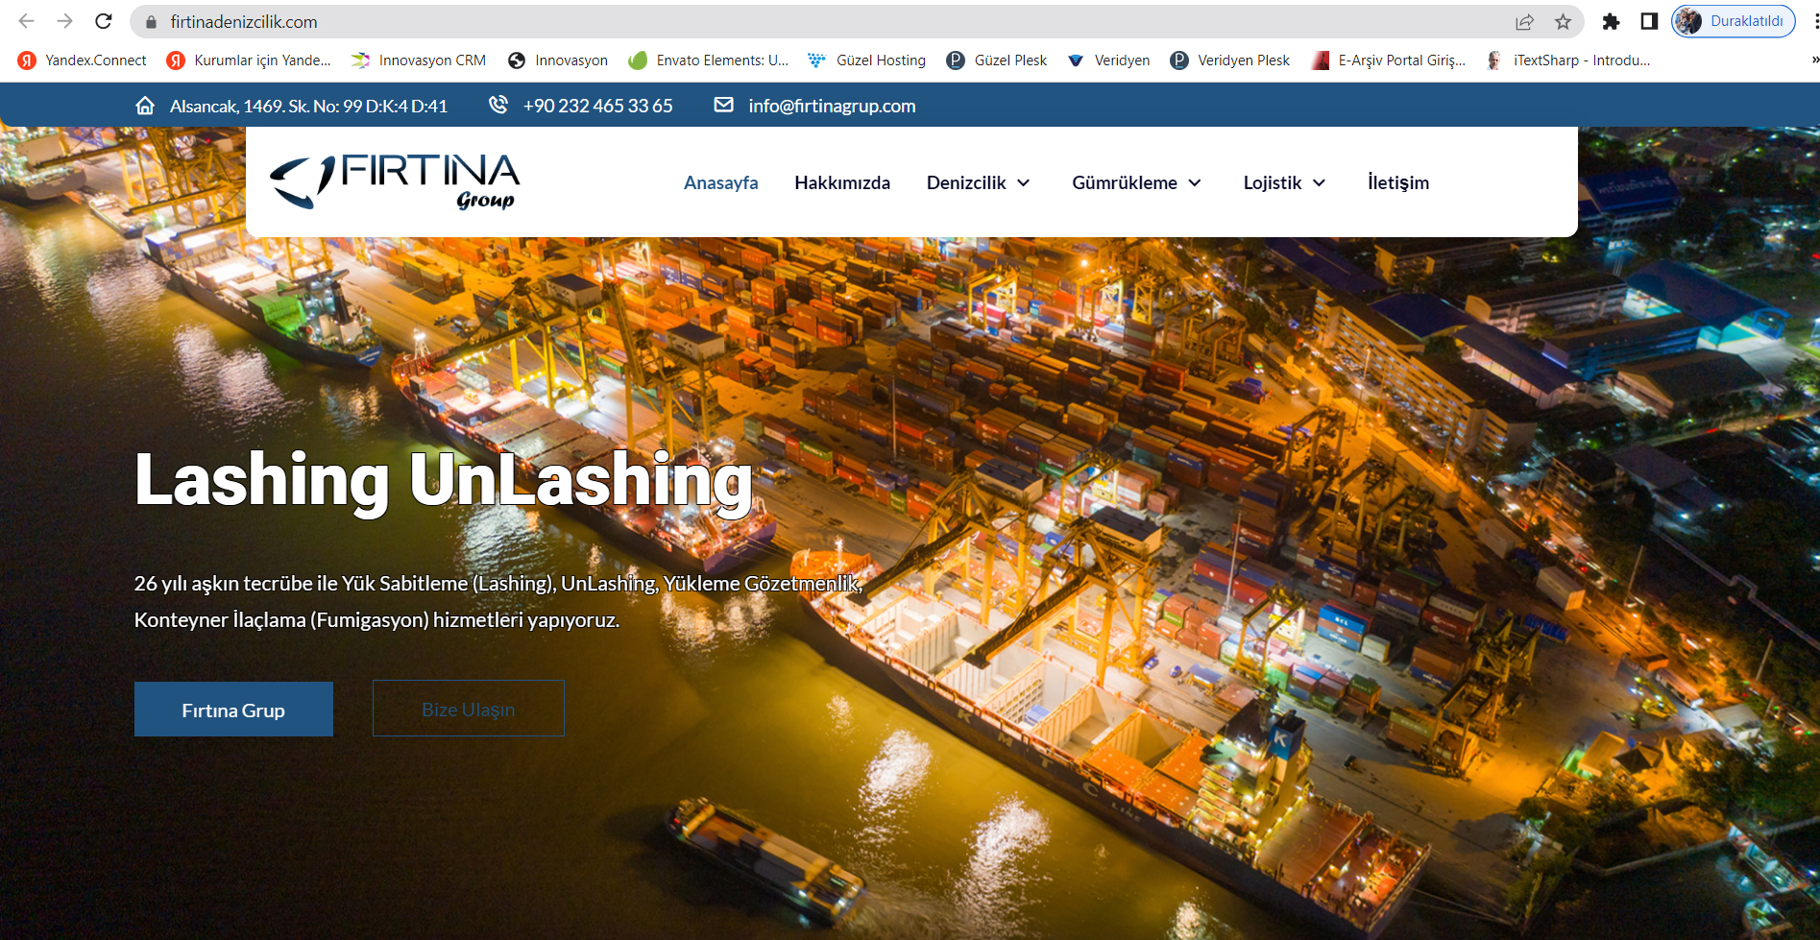Viewport: 1820px width, 940px height.
Task: Click the Lashing UnLashing heading
Action: [x=444, y=481]
